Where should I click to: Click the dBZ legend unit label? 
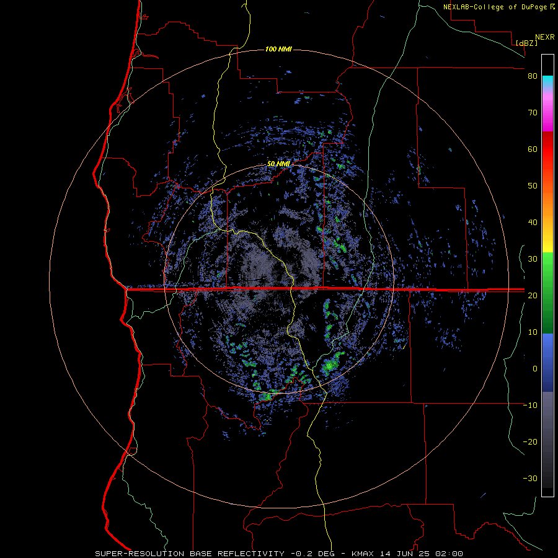pyautogui.click(x=526, y=43)
